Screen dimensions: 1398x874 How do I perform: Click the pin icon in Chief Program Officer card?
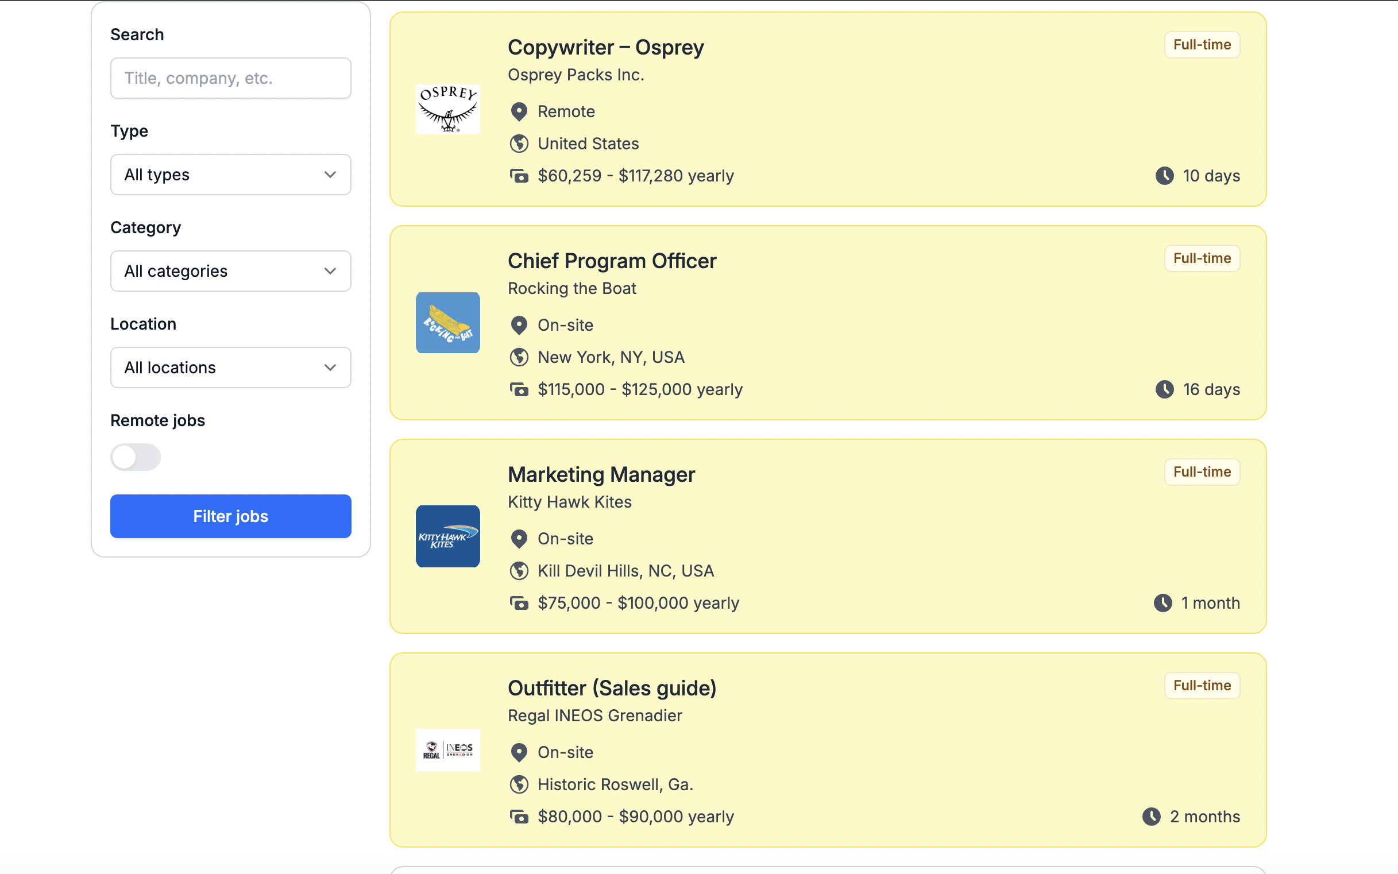(x=519, y=326)
